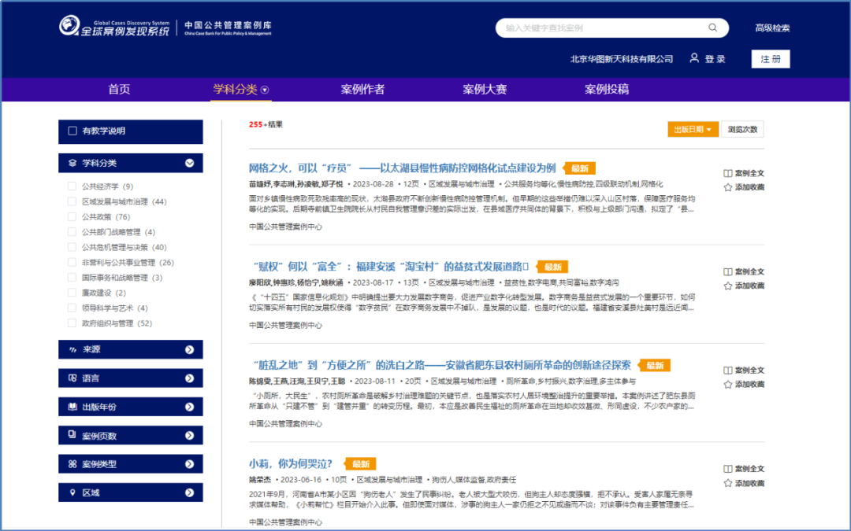Expand the 出版年份 filter section

(189, 407)
